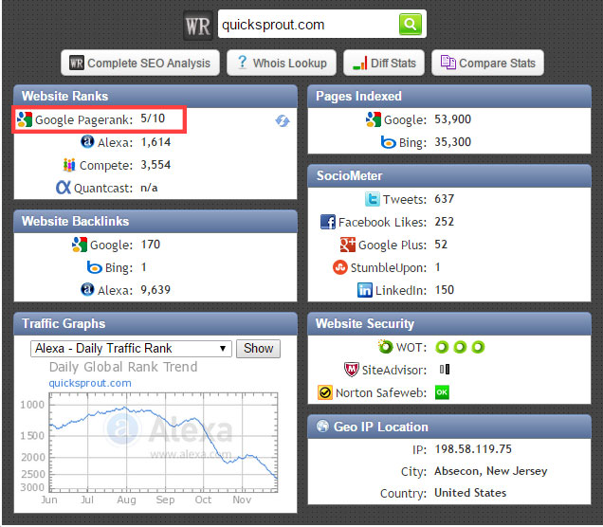Click the Google icon in Website Backlinks
The height and width of the screenshot is (527, 603).
(80, 245)
